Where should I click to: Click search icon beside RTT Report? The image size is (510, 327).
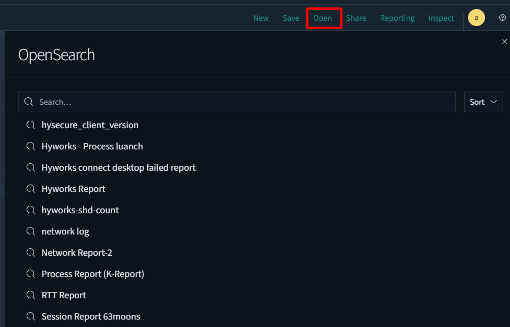tap(31, 295)
